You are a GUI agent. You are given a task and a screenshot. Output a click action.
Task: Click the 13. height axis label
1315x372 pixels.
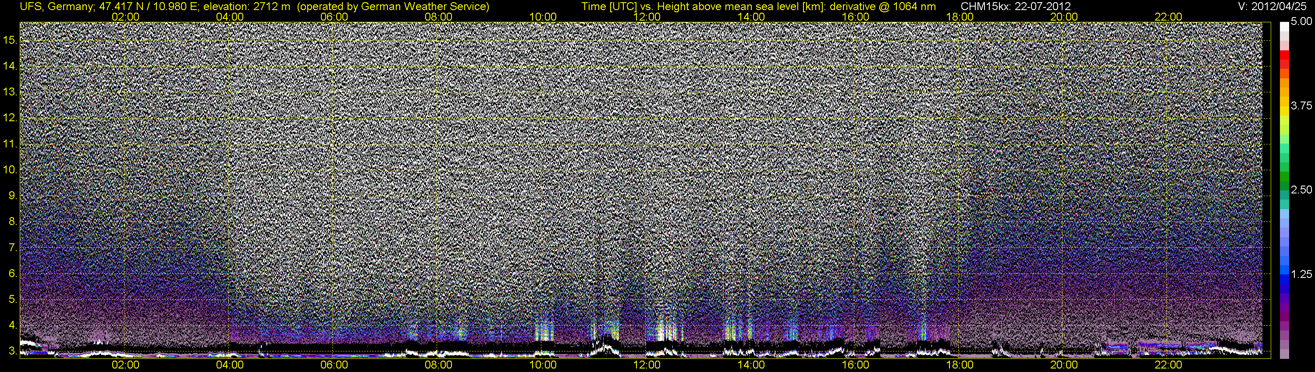click(10, 92)
